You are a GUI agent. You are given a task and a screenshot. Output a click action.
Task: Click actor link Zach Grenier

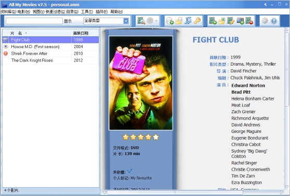(x=243, y=112)
